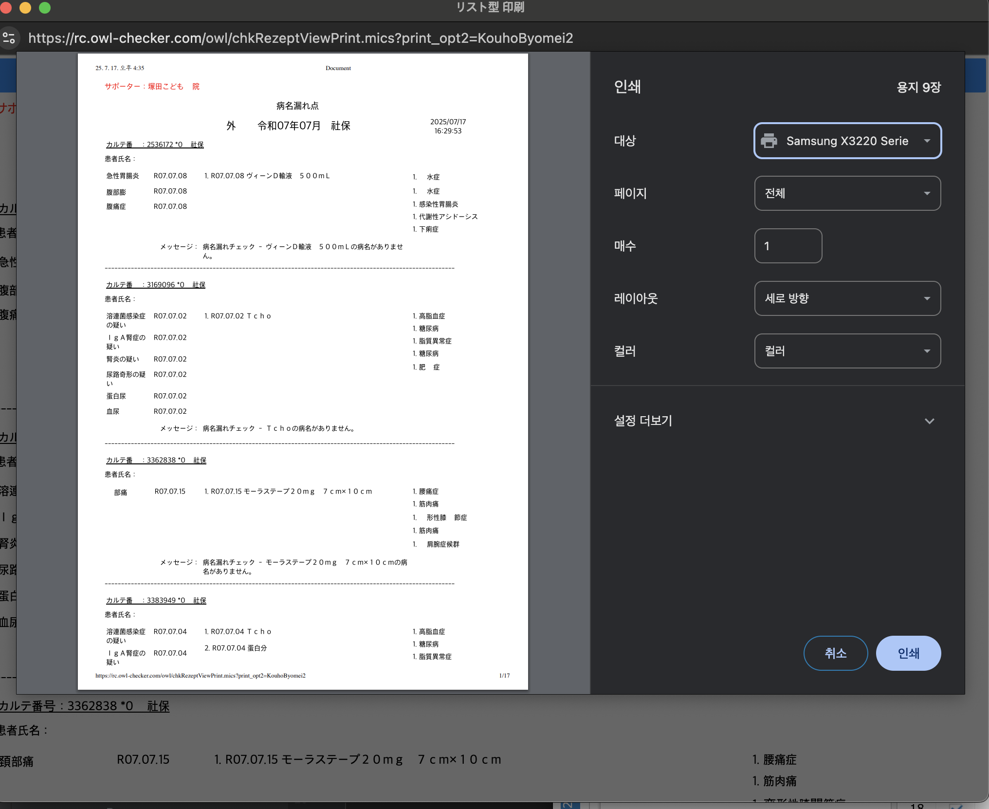Click the green maximize window button
The height and width of the screenshot is (809, 989).
tap(45, 8)
